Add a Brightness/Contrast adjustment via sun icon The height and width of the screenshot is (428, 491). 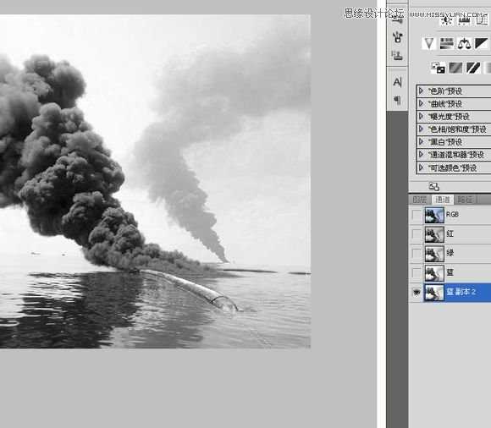tap(446, 21)
